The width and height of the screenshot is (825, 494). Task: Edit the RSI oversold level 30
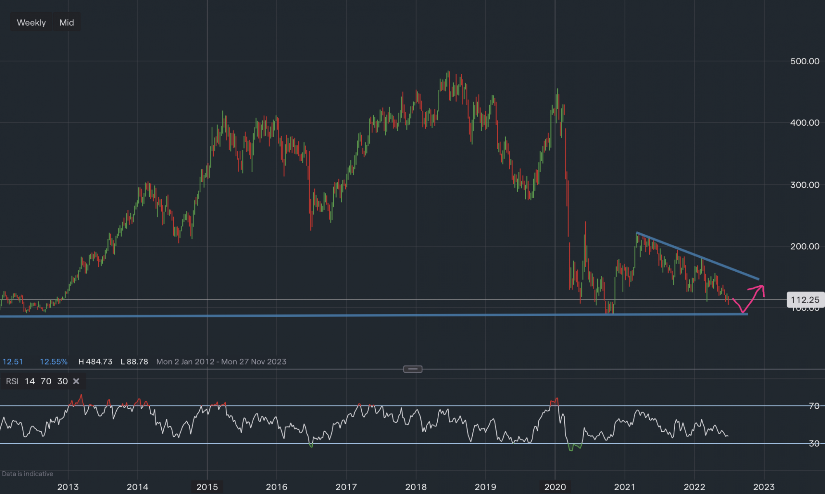tap(62, 381)
